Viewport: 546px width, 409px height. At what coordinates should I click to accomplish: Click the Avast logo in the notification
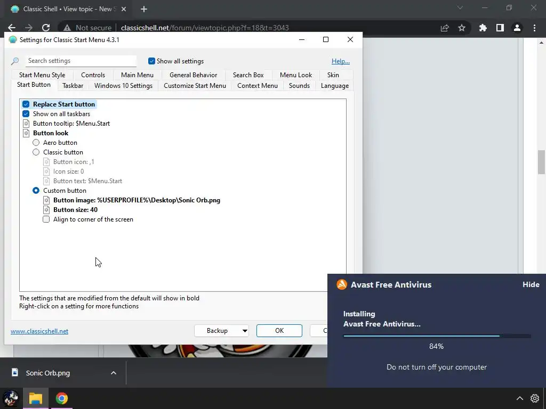click(x=342, y=284)
